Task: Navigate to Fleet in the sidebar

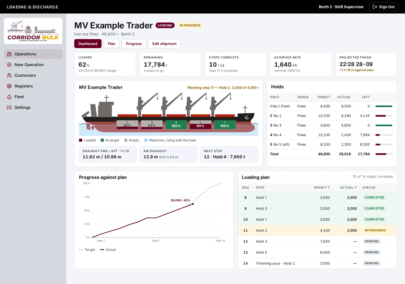Action: tap(33, 97)
